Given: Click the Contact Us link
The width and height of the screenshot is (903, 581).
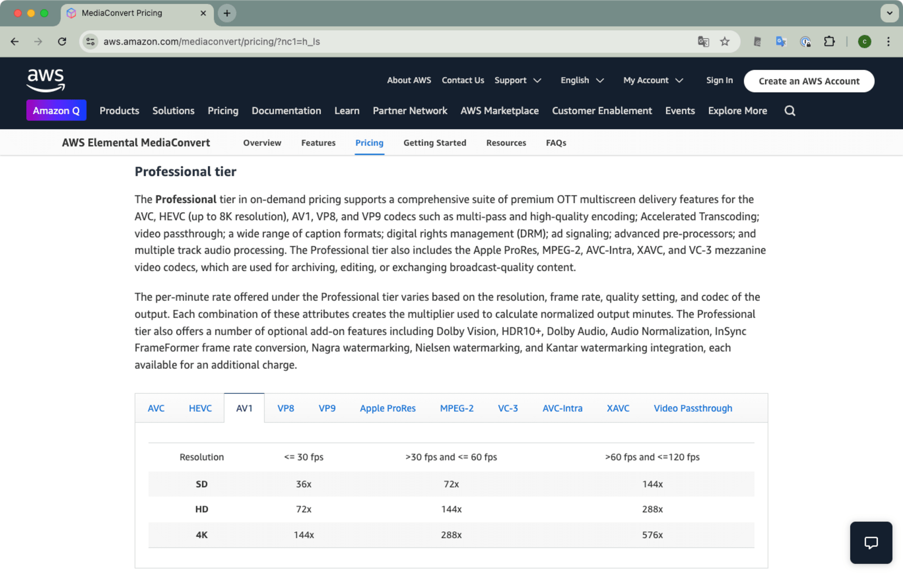Looking at the screenshot, I should (463, 80).
